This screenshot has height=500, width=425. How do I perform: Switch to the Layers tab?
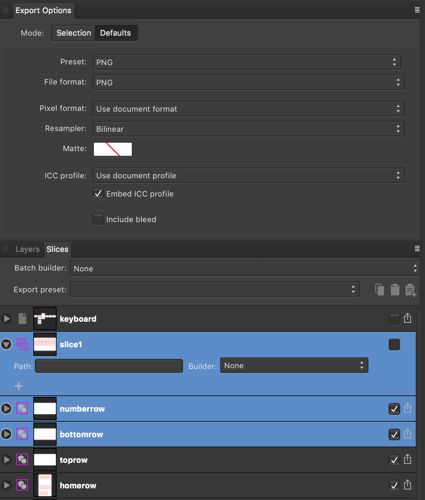tap(27, 249)
